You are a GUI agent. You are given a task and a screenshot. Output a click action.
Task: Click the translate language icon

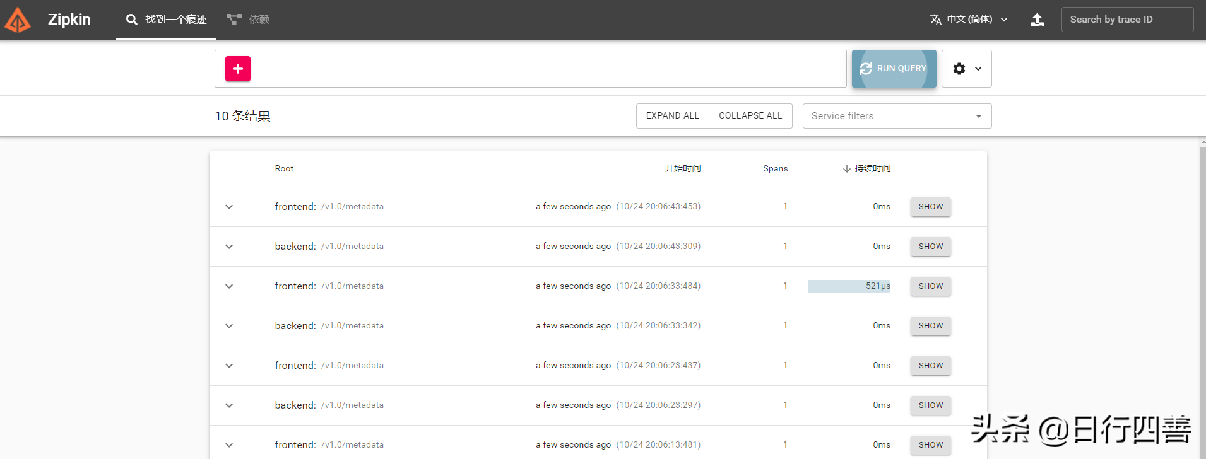click(936, 20)
